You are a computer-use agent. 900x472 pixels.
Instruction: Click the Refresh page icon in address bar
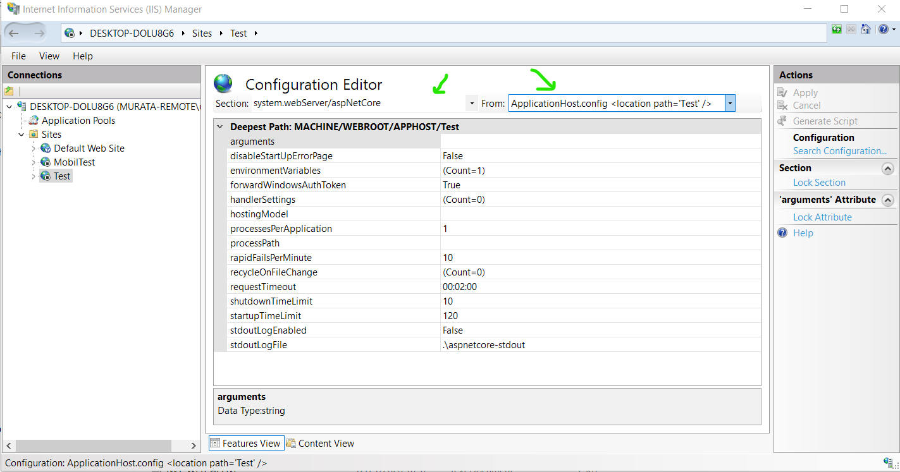837,29
